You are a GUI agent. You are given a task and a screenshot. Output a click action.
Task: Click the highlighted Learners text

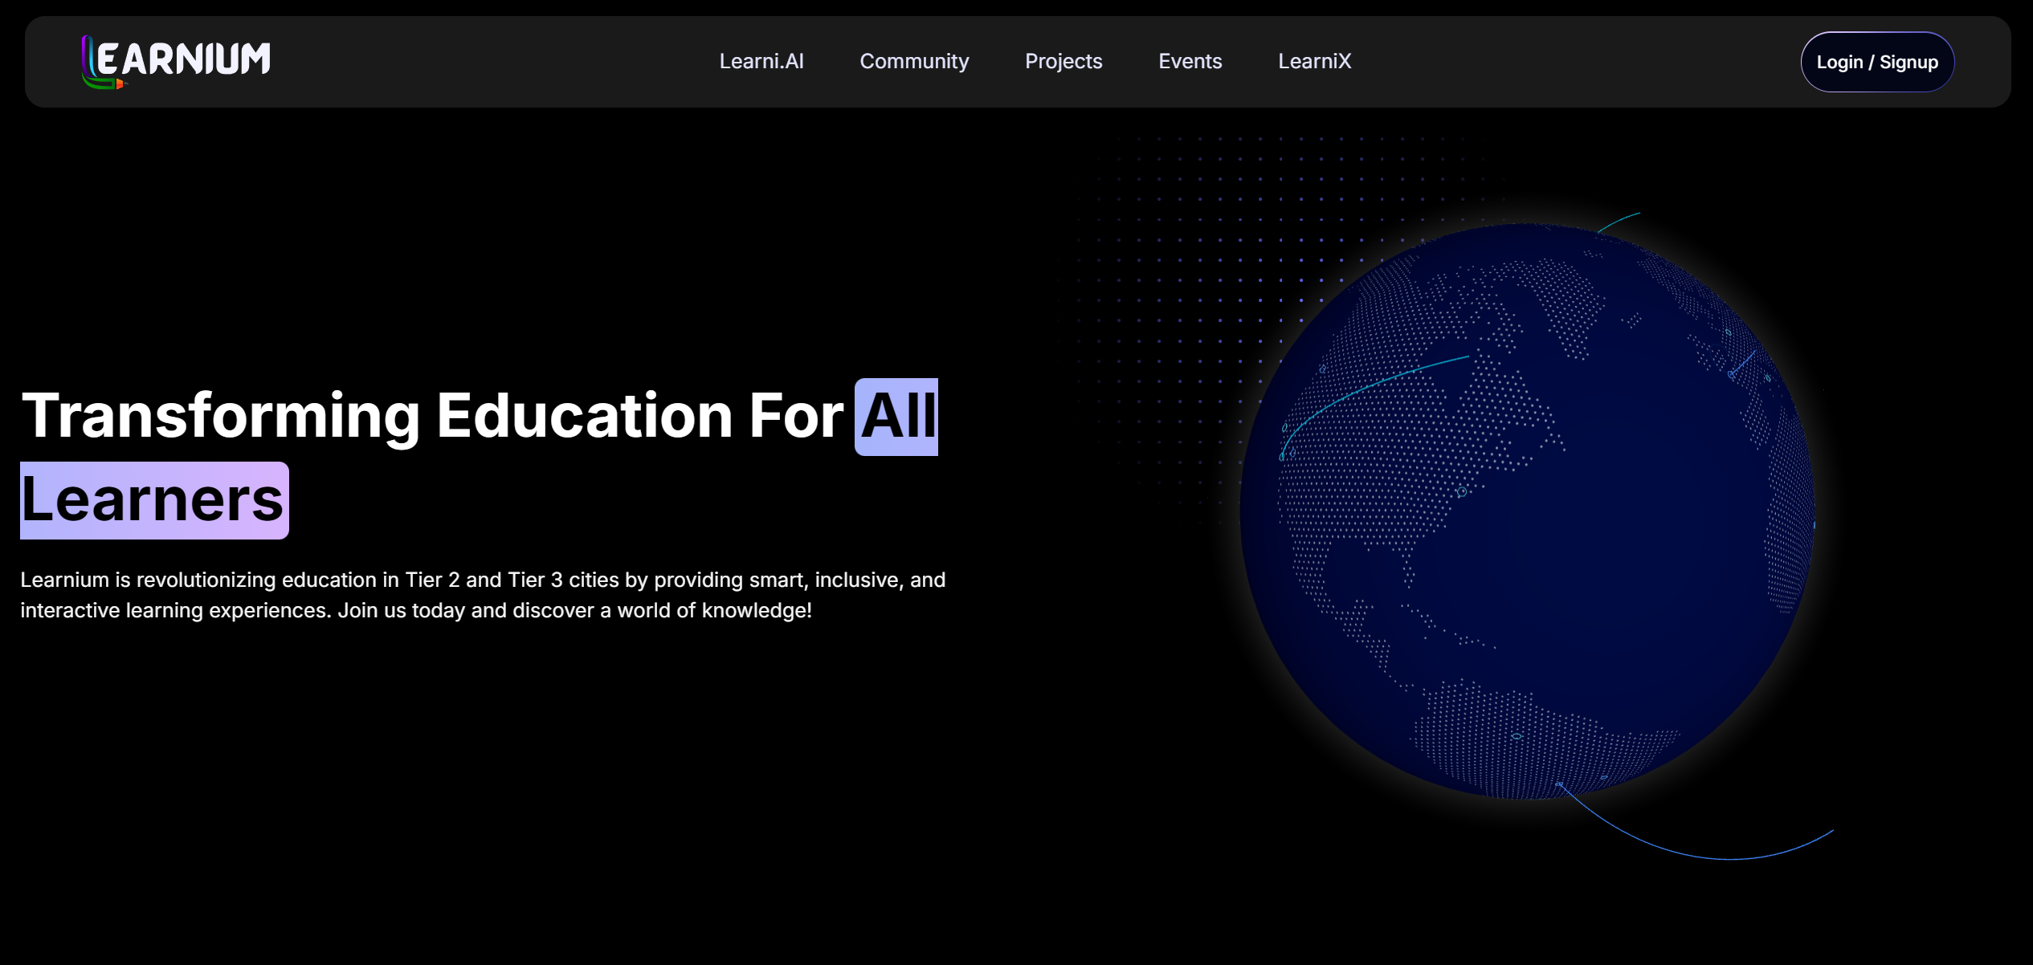pos(153,500)
